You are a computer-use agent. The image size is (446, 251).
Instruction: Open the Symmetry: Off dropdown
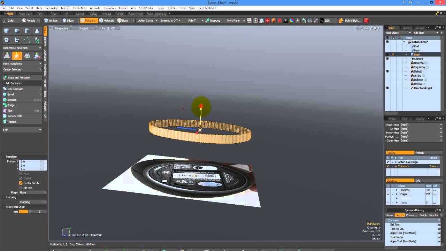(x=170, y=21)
